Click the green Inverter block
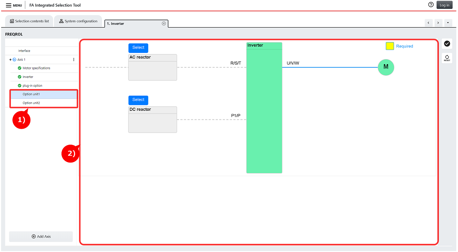Image resolution: width=458 pixels, height=252 pixels. [x=264, y=108]
